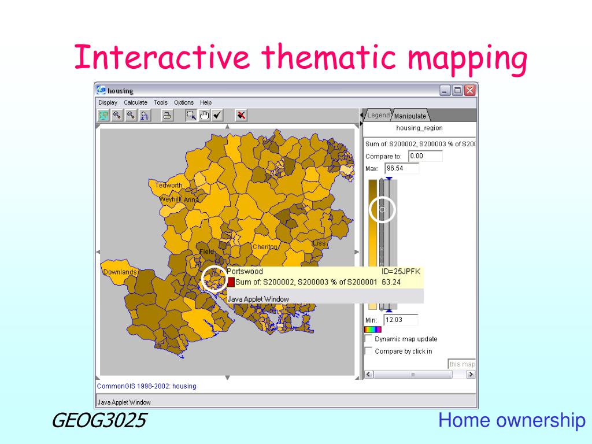Click the red crossed-out deselect icon
592x444 pixels.
coord(242,115)
